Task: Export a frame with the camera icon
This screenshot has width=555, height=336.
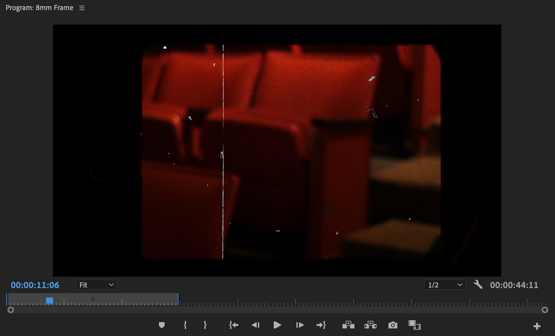Action: click(x=393, y=325)
